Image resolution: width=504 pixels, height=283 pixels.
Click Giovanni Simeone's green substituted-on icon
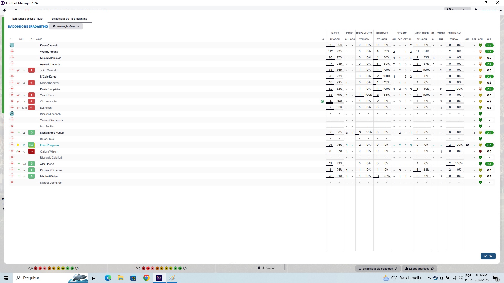[x=31, y=170]
